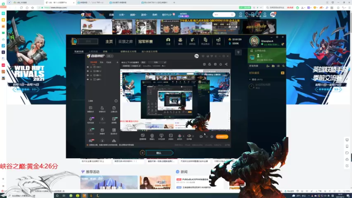This screenshot has width=352, height=198.
Task: Click the QiaoqiaoA summoner avatar
Action: pyautogui.click(x=254, y=41)
